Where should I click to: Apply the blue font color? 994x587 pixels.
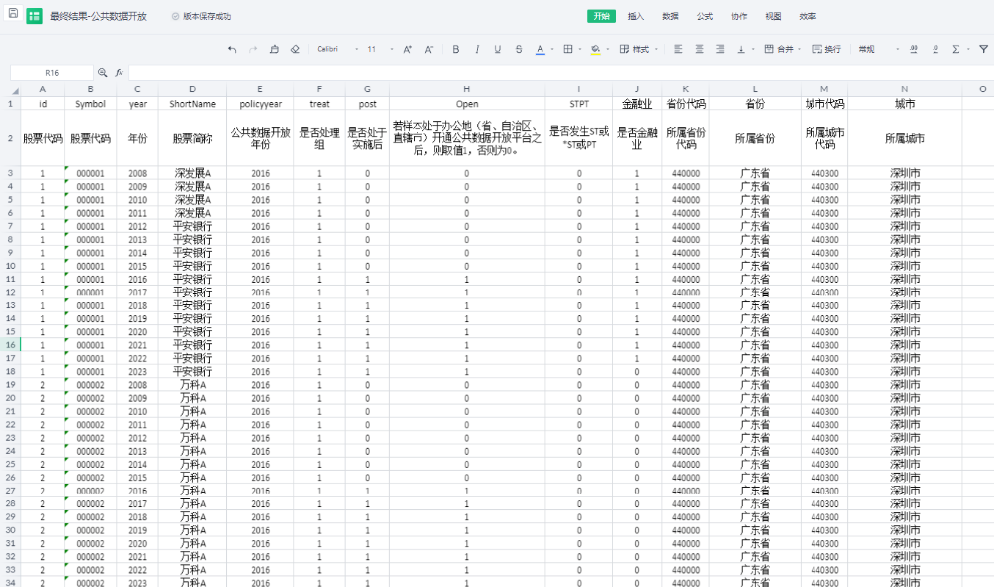pos(540,49)
